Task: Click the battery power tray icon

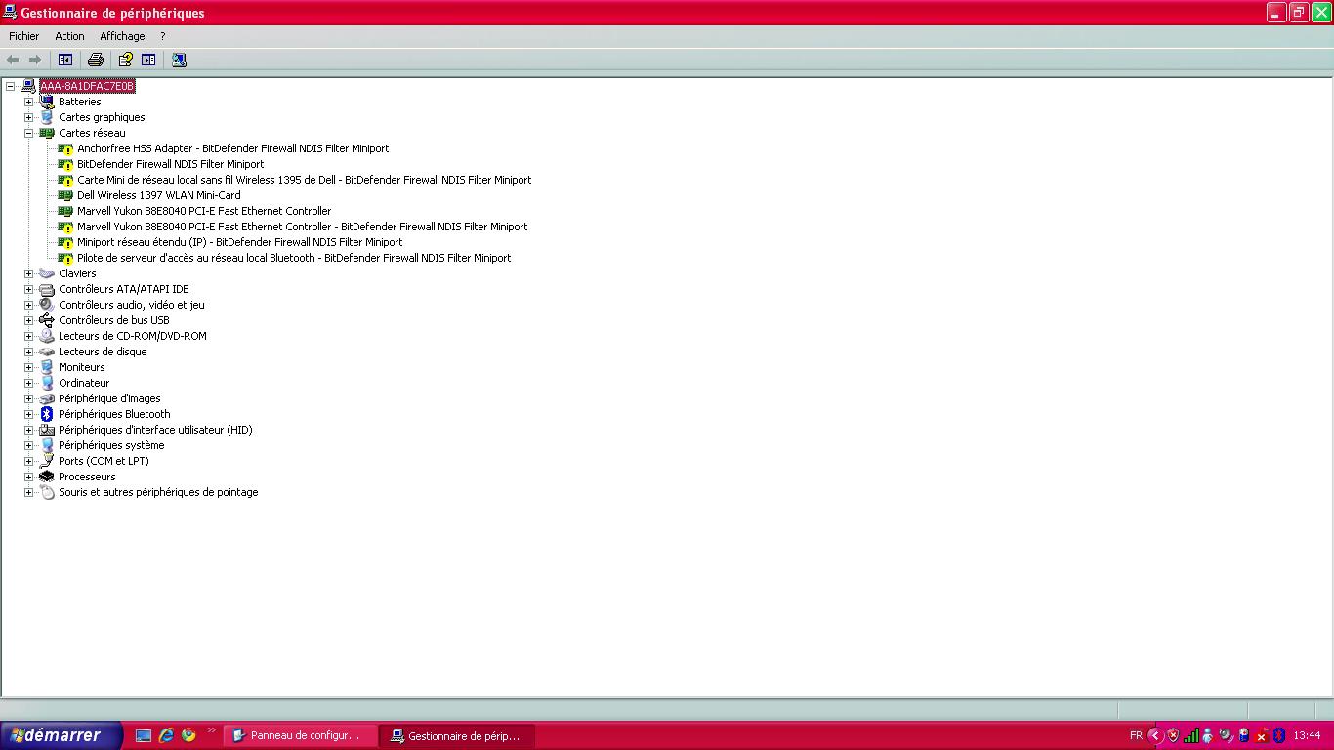Action: point(1244,735)
